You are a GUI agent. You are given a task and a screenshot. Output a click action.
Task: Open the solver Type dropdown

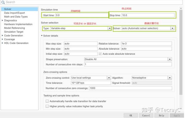point(81,28)
